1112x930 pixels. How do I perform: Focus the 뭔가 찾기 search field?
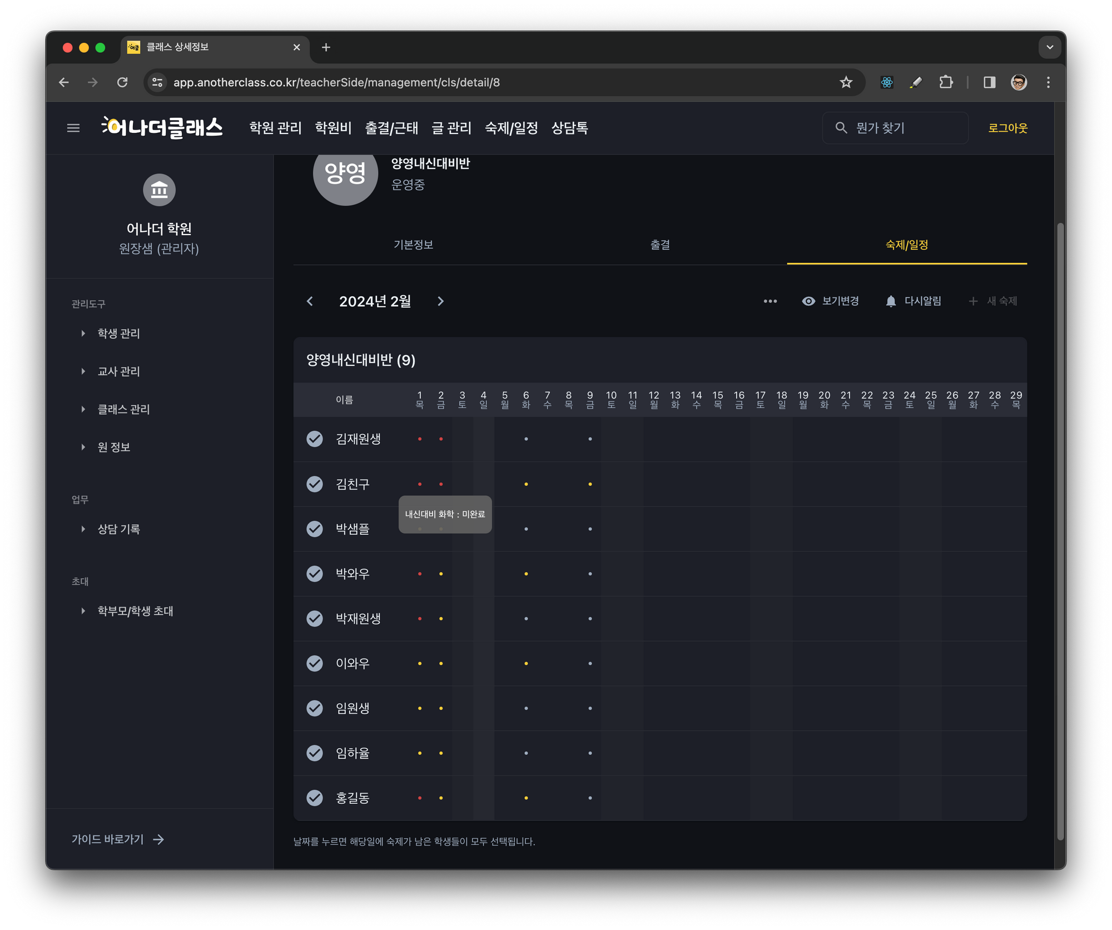click(x=895, y=128)
